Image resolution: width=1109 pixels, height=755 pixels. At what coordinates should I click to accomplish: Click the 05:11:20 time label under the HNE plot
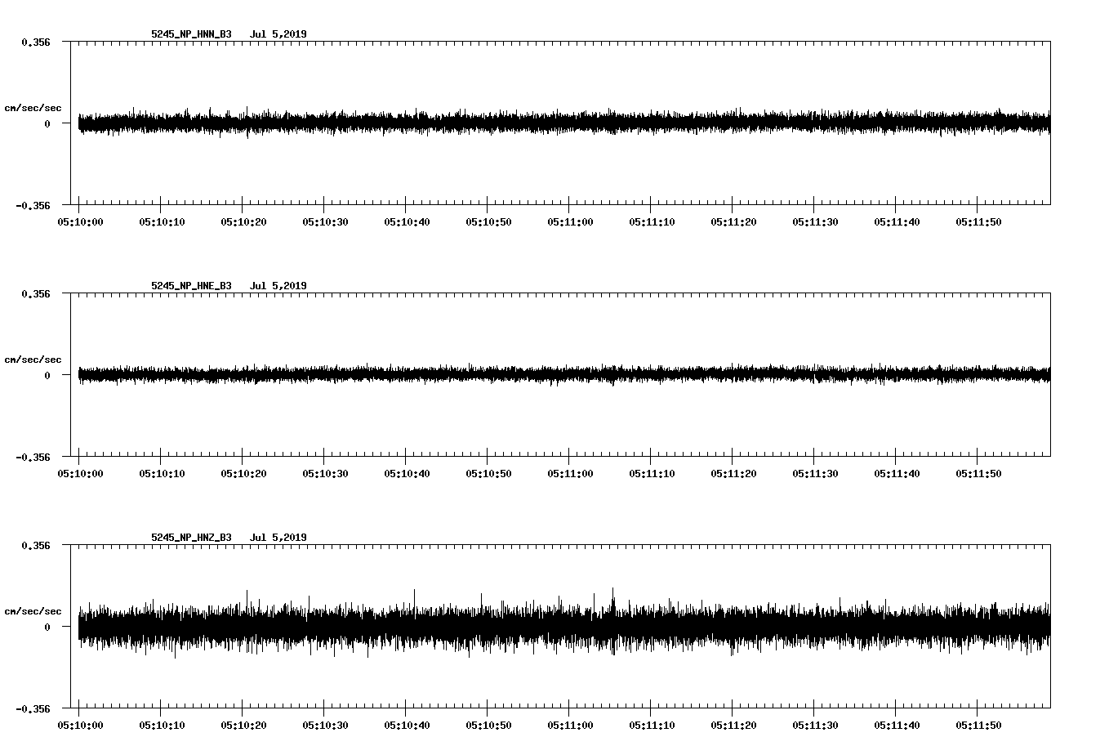click(733, 473)
